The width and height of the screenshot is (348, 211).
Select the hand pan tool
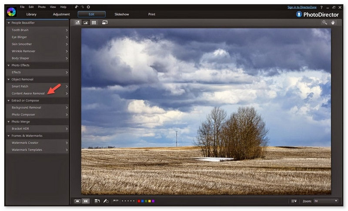(x=333, y=23)
